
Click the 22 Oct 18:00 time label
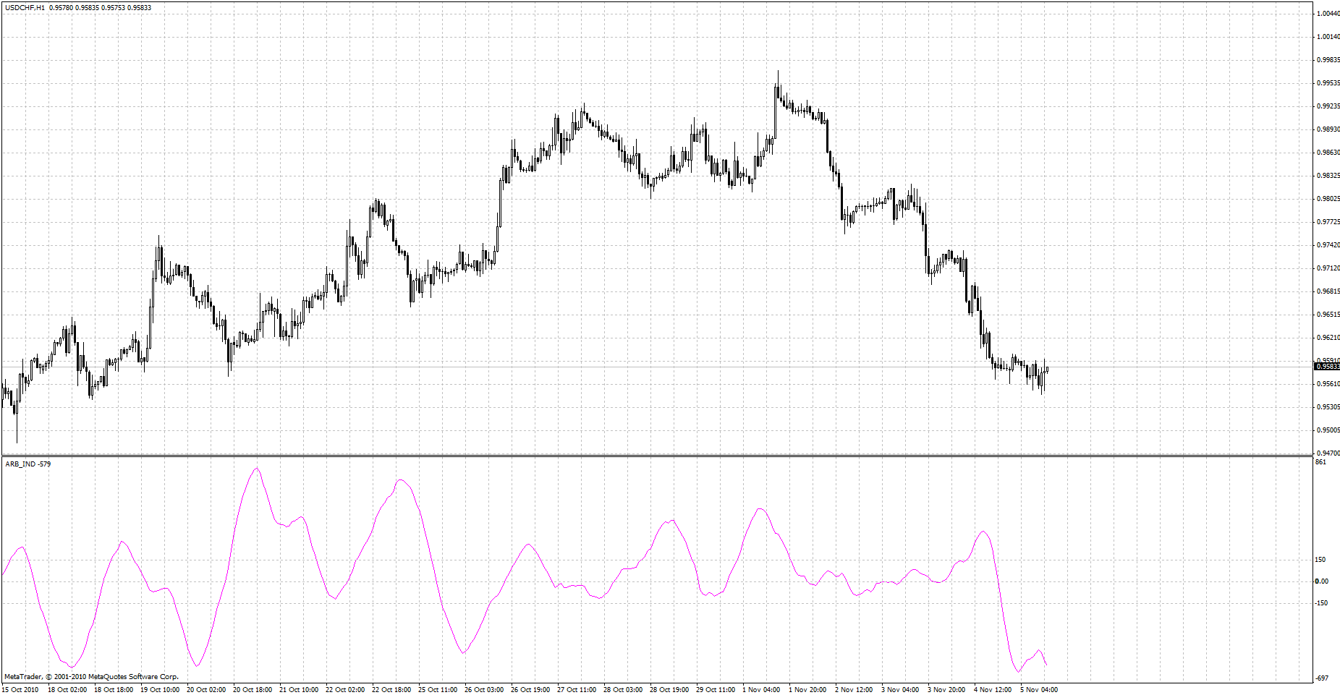point(391,690)
